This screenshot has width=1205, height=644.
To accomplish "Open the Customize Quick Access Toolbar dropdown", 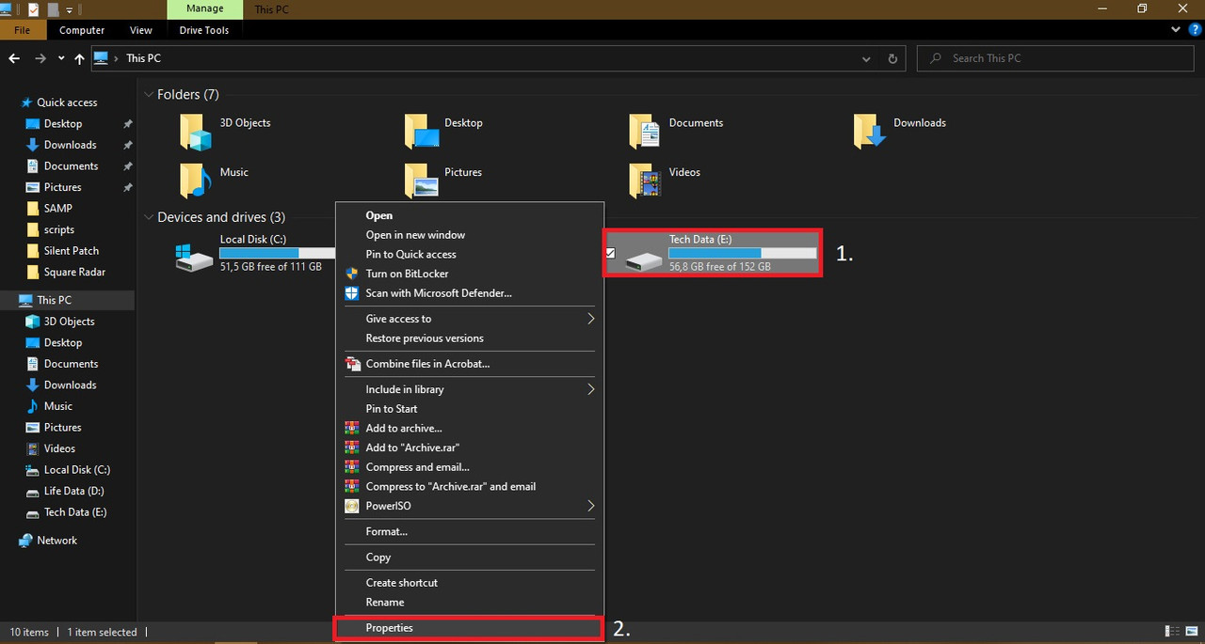I will click(70, 9).
